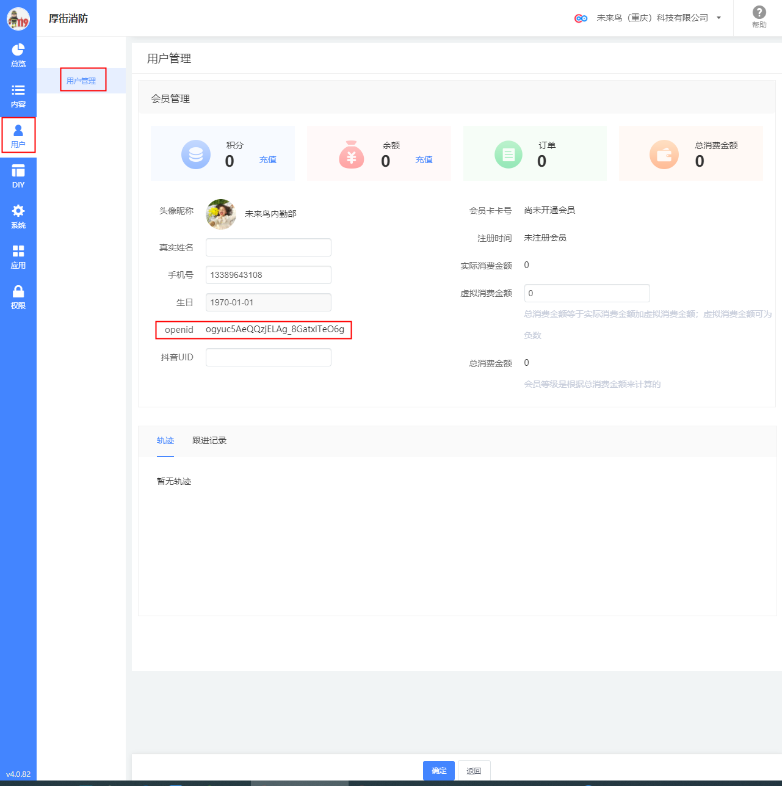Click the 虚拟消费金额 input field
Screen dimensions: 782x786
point(587,293)
